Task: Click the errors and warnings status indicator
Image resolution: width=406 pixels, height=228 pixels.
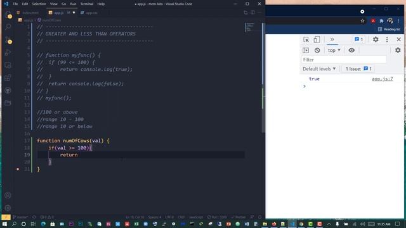Action: (47, 217)
